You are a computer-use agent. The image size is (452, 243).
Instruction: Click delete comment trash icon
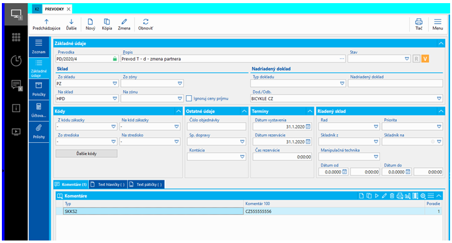392,196
